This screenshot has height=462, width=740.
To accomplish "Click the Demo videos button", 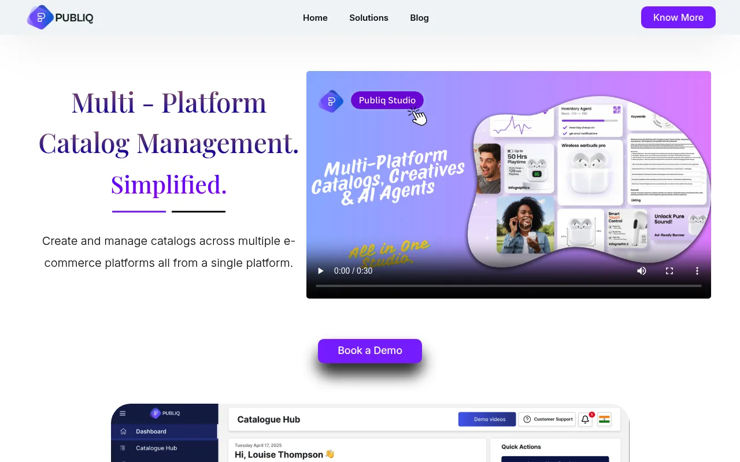I will point(487,419).
